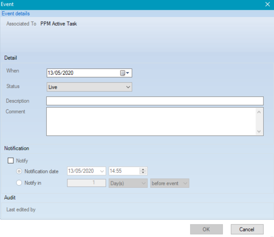Open the before event dropdown
The image size is (274, 237).
(185, 183)
